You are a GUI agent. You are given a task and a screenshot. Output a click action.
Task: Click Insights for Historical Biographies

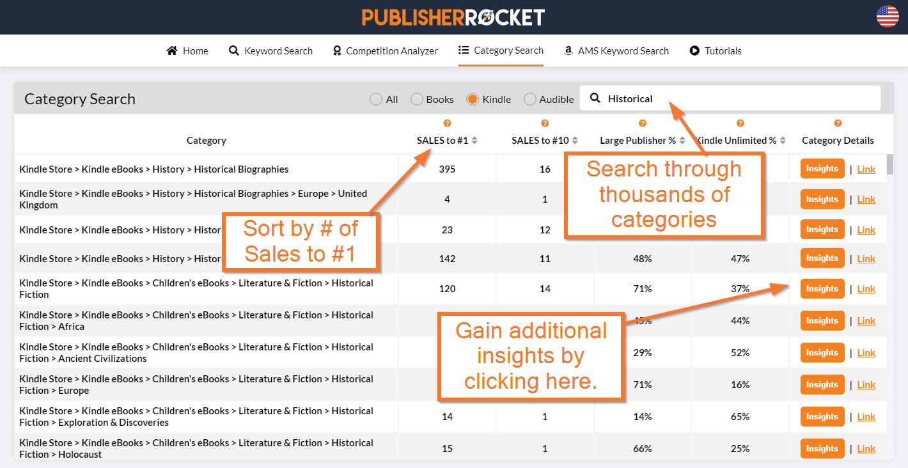click(x=822, y=168)
